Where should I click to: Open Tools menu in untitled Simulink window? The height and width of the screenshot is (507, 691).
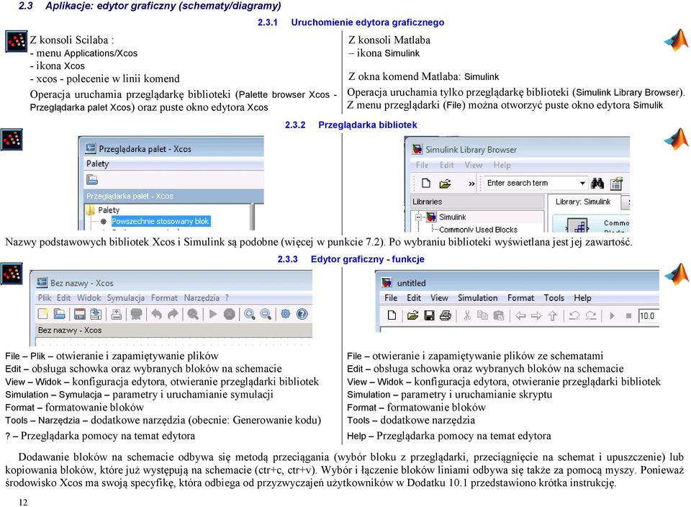tap(554, 297)
